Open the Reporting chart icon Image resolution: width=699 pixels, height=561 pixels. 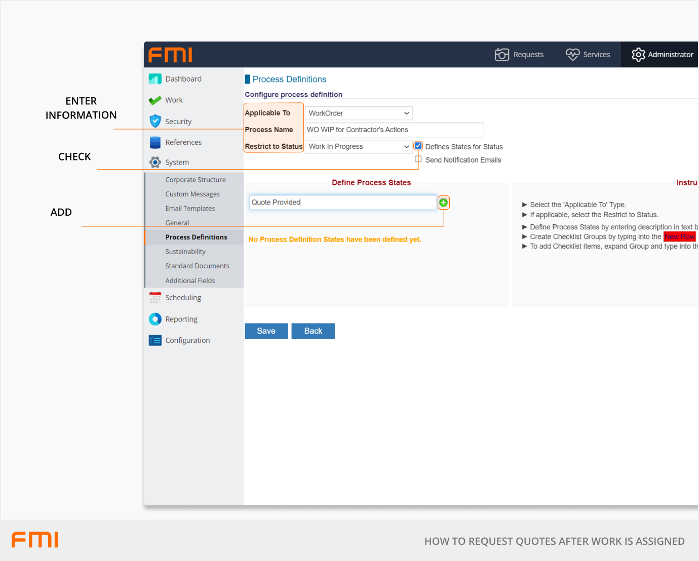[155, 319]
